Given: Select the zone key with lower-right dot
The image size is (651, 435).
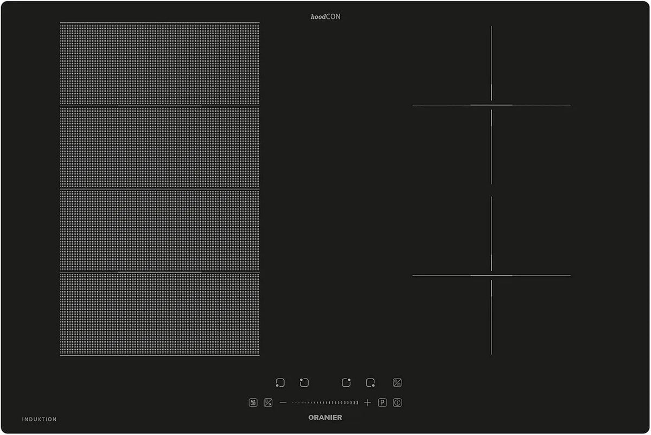Looking at the screenshot, I should (370, 383).
